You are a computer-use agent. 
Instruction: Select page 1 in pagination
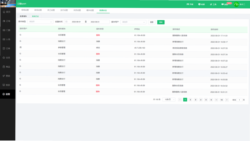[185, 100]
